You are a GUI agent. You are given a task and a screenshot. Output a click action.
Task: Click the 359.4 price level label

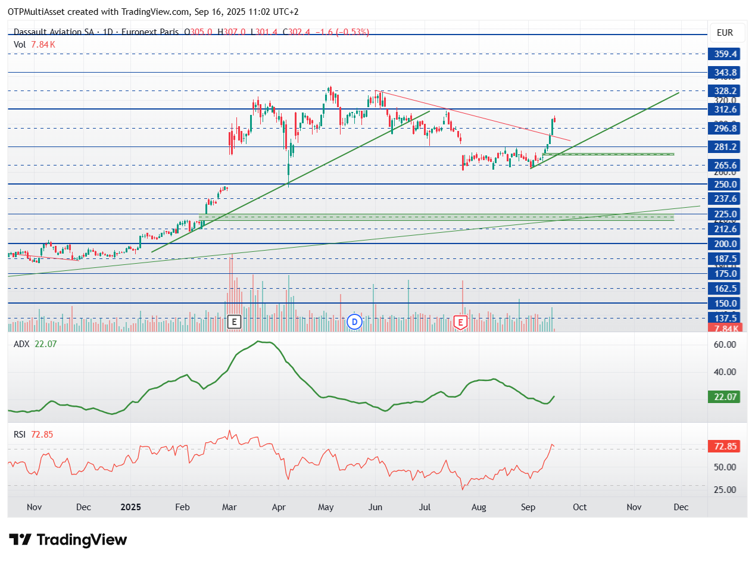point(723,54)
